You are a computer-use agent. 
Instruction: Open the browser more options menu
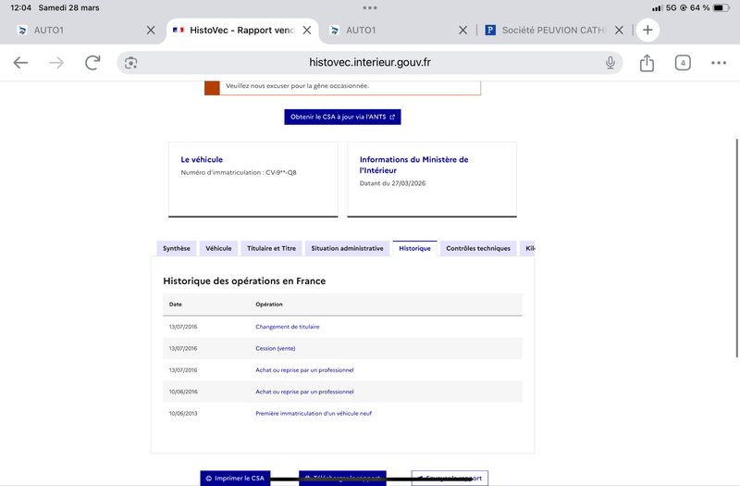tap(719, 62)
